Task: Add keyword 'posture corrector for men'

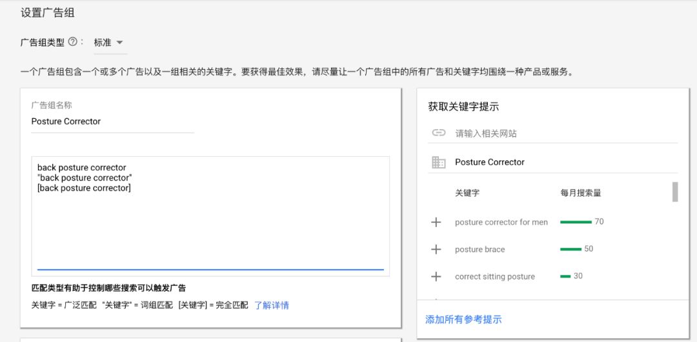Action: (436, 223)
